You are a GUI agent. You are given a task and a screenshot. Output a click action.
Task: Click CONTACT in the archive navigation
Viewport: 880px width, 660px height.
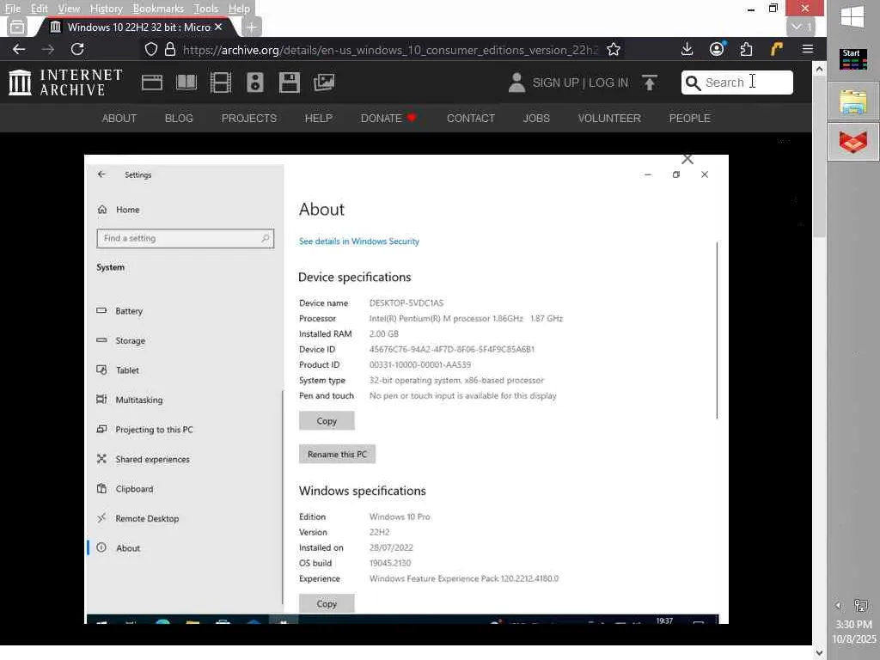coord(470,119)
